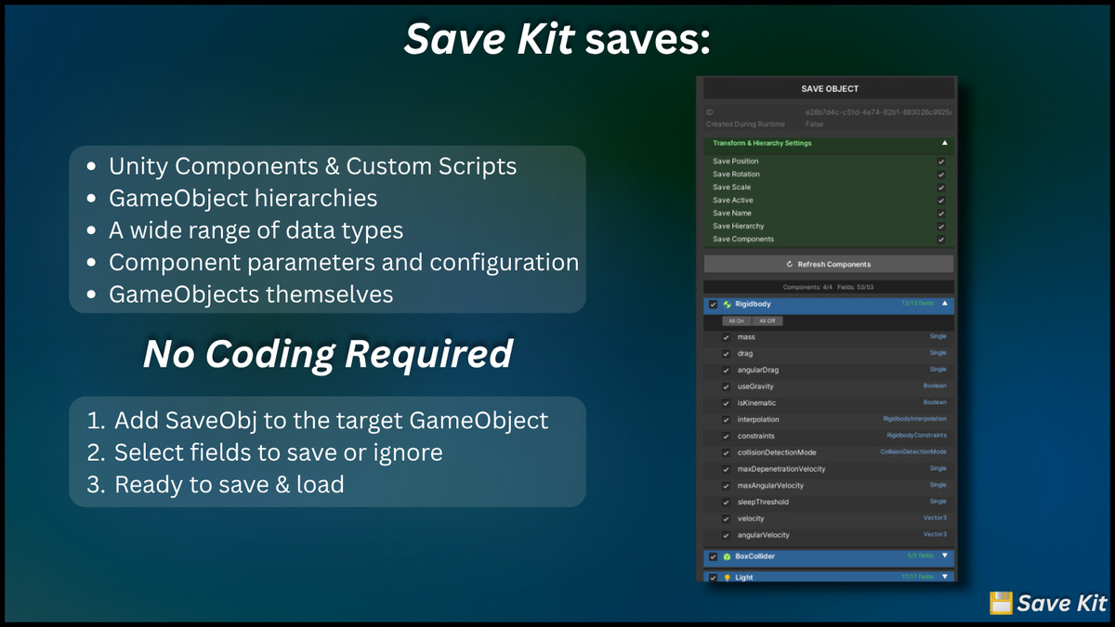Collapse the Rigidbody section arrow
Image resolution: width=1115 pixels, height=627 pixels.
point(944,304)
